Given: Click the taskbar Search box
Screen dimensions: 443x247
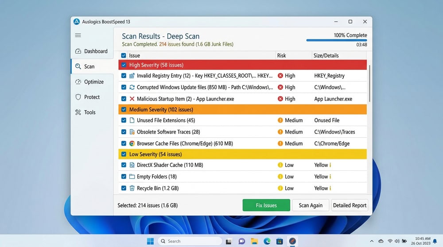Looking at the screenshot, I should (x=190, y=241).
